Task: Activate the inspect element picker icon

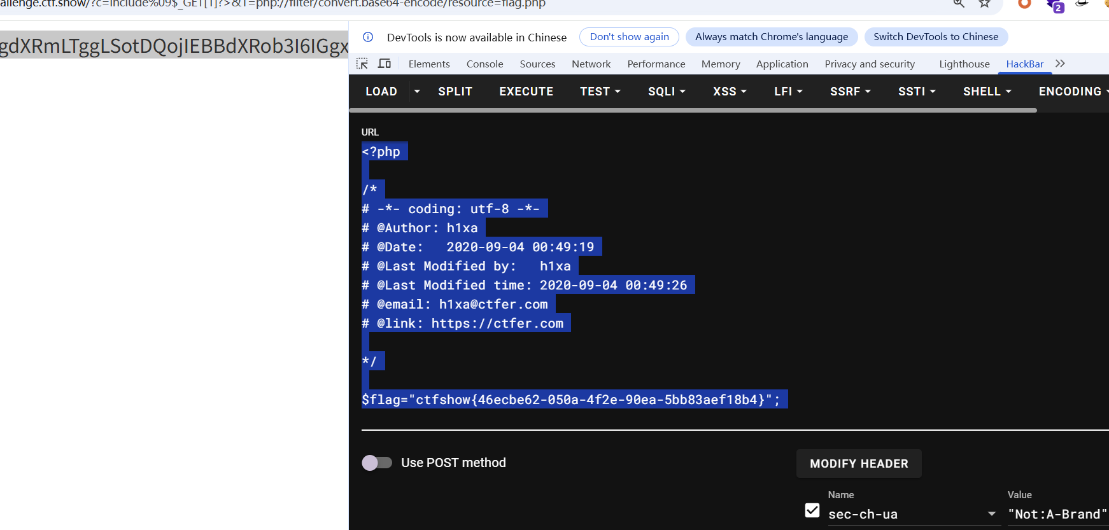Action: [x=362, y=64]
